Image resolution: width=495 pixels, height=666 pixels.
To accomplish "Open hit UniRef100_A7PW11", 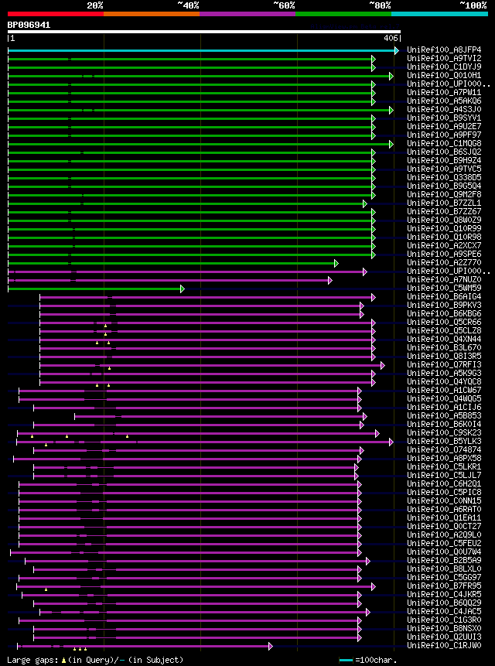I will tap(444, 92).
